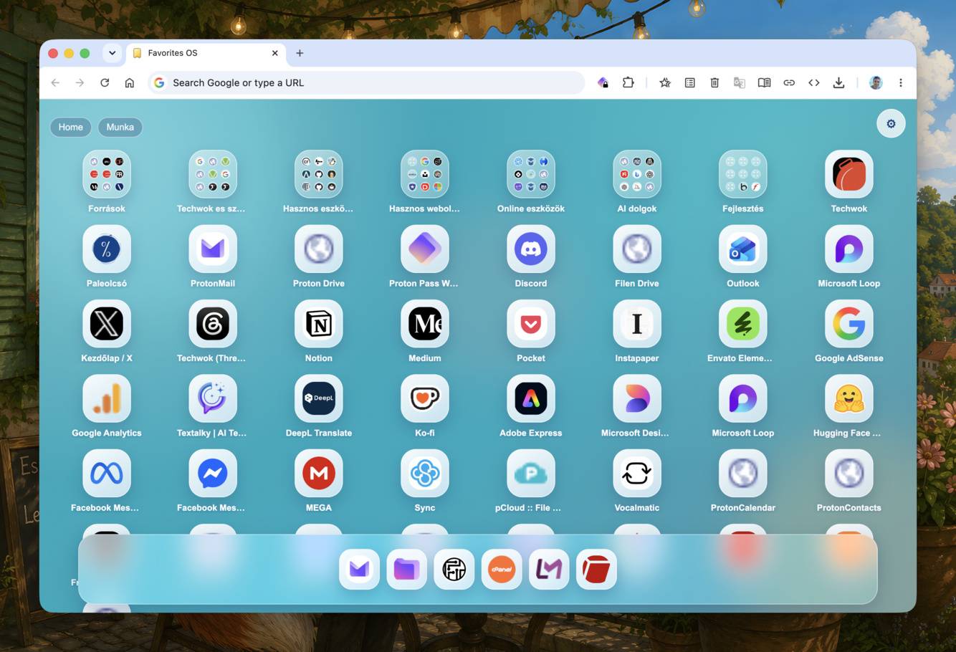956x652 pixels.
Task: Open the pCloud File shortcut
Action: coord(531,473)
